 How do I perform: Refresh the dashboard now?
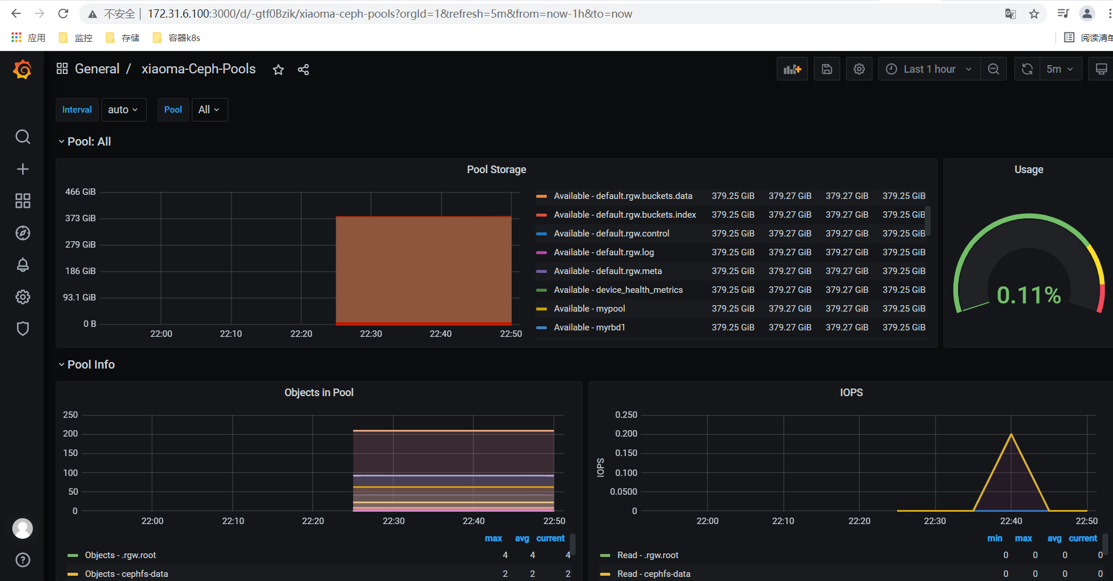pos(1027,69)
